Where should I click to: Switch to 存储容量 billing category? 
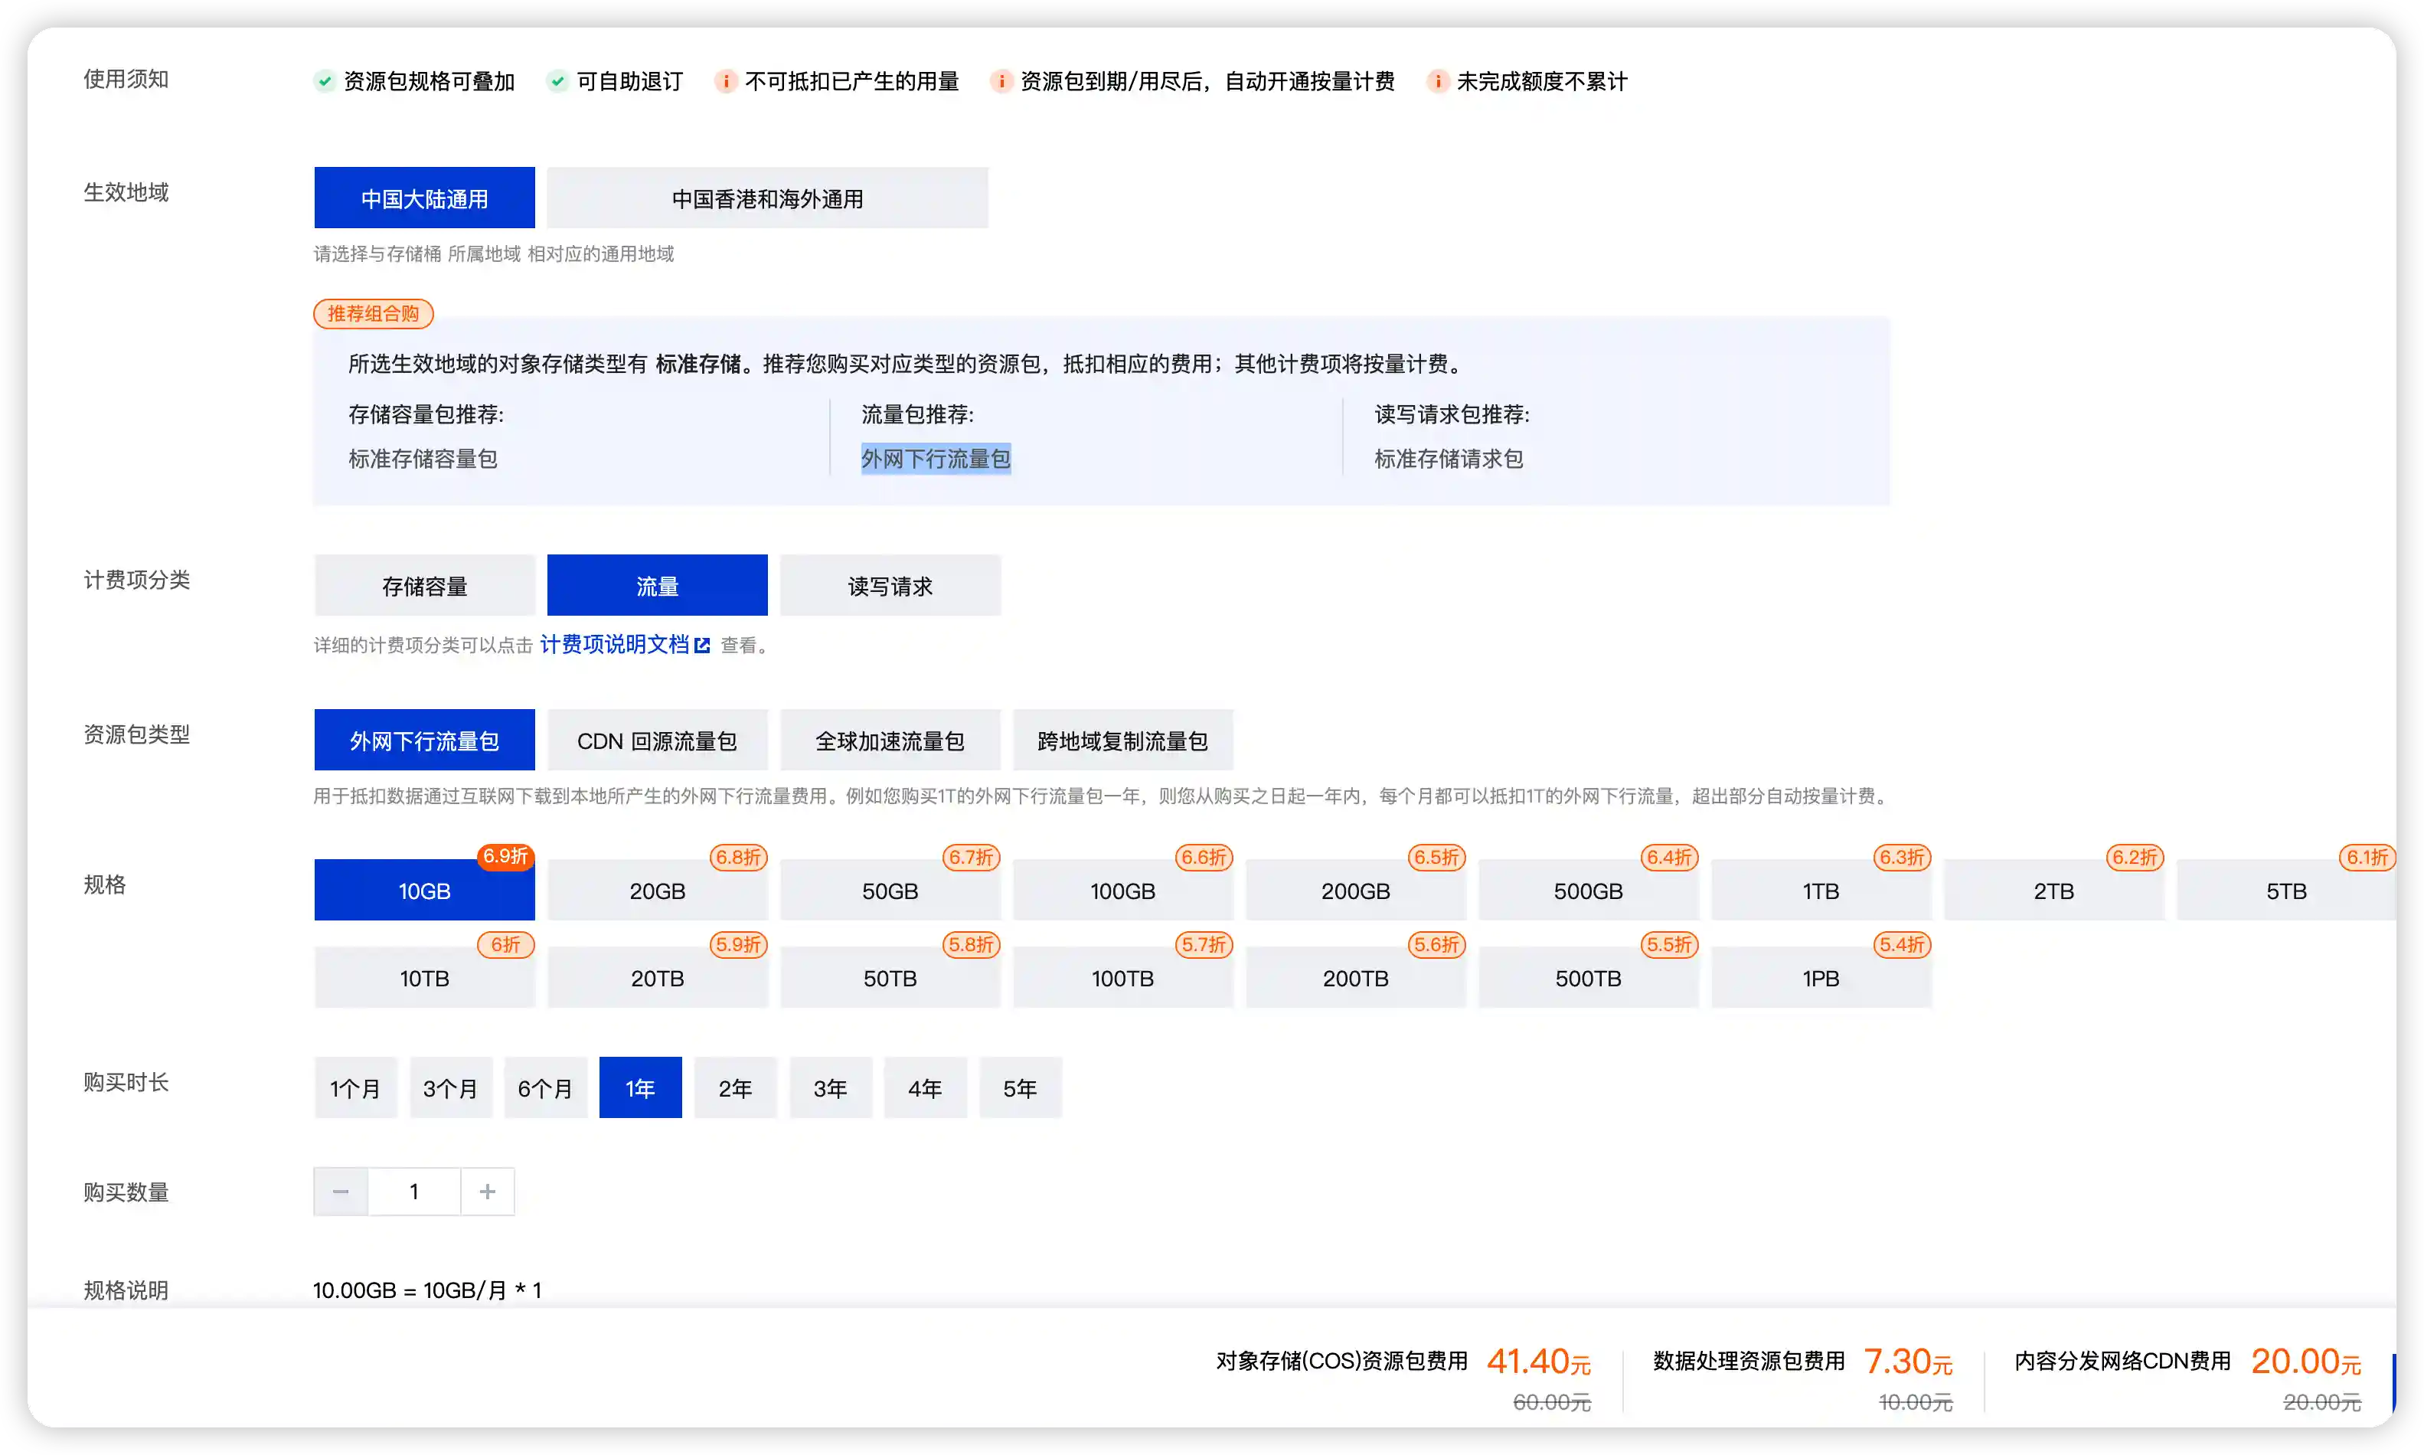tap(423, 587)
